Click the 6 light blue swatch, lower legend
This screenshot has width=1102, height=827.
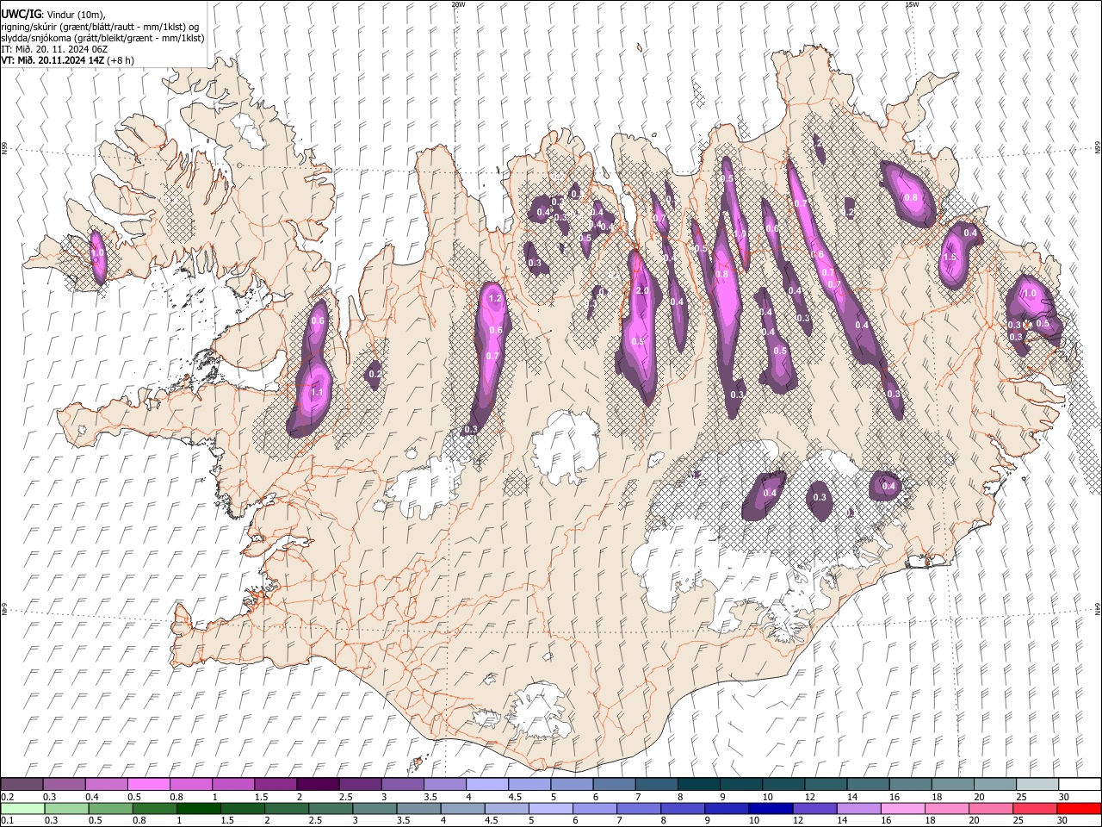click(594, 808)
